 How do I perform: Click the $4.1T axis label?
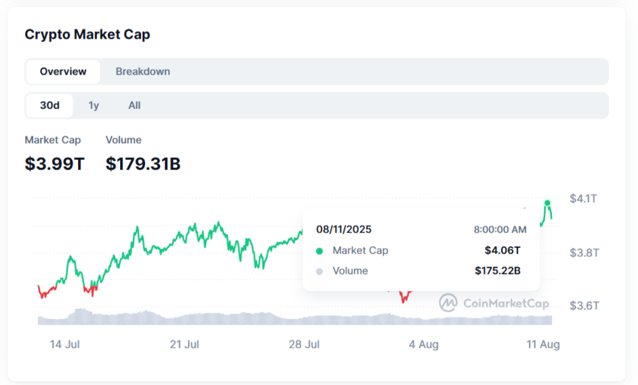583,199
